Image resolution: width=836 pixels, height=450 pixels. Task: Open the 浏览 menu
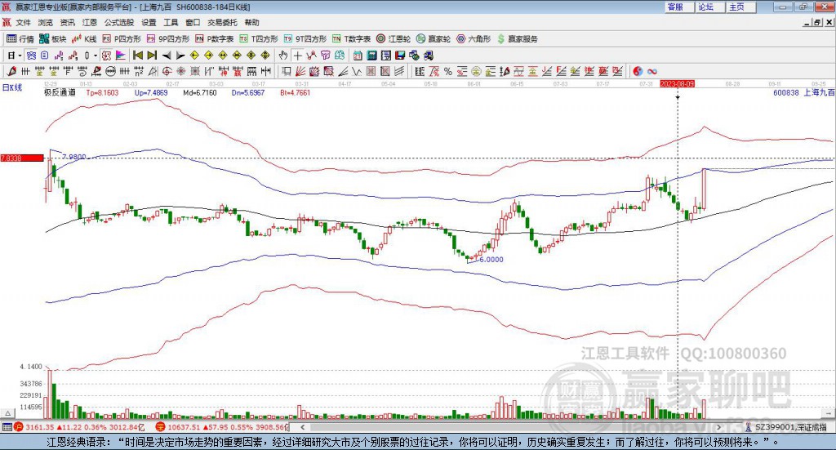click(46, 22)
